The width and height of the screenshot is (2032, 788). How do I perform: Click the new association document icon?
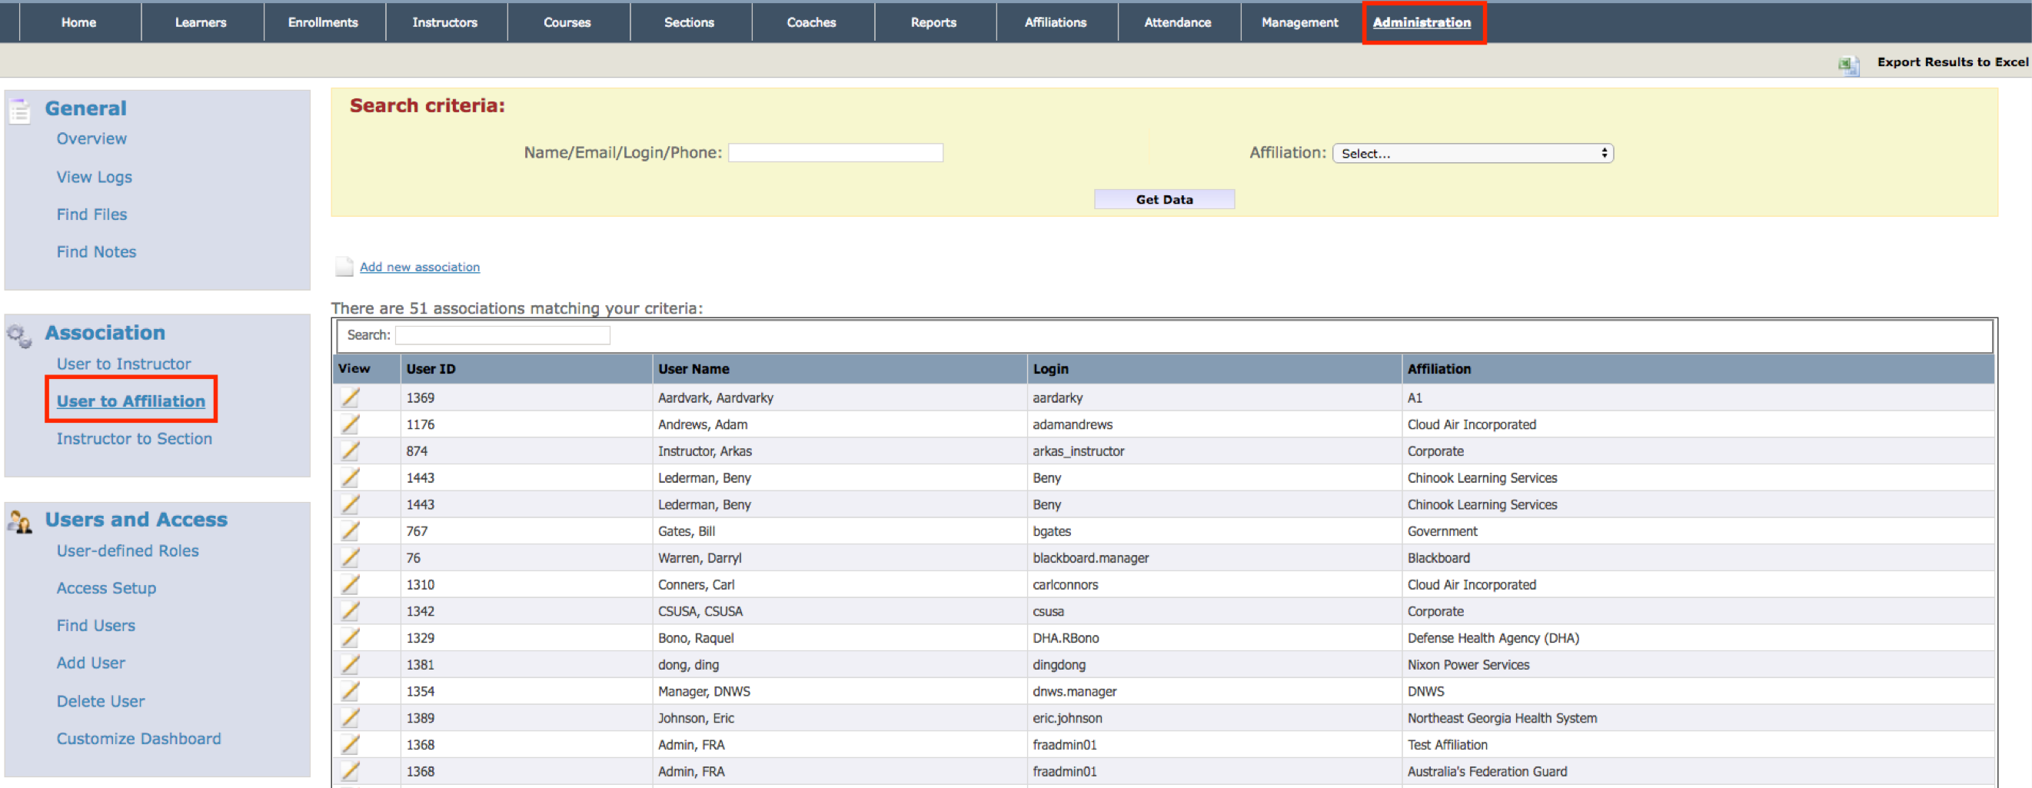344,267
